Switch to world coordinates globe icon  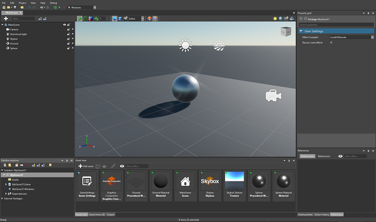115,19
